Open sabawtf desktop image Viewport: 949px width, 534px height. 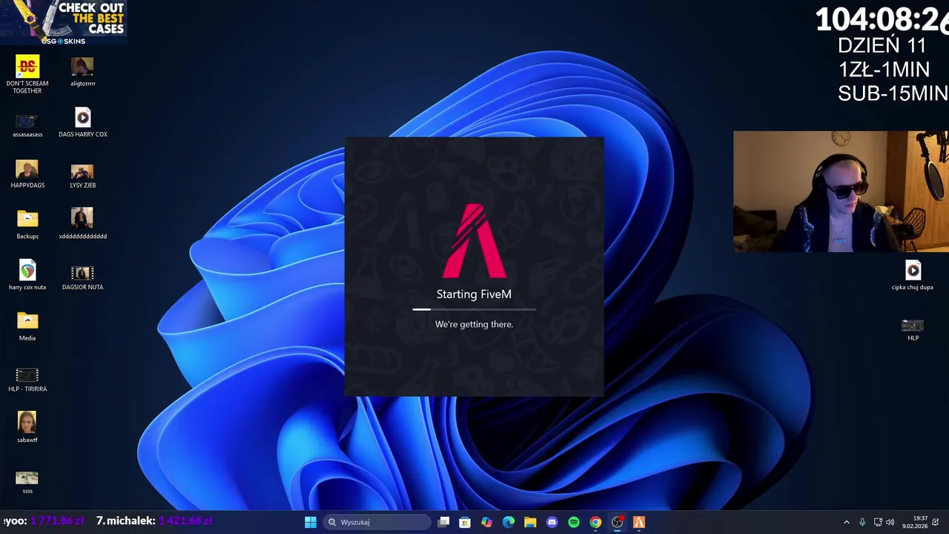click(27, 427)
